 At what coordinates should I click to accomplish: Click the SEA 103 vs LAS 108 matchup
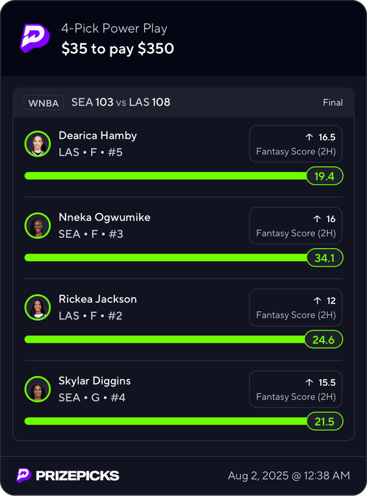point(121,102)
